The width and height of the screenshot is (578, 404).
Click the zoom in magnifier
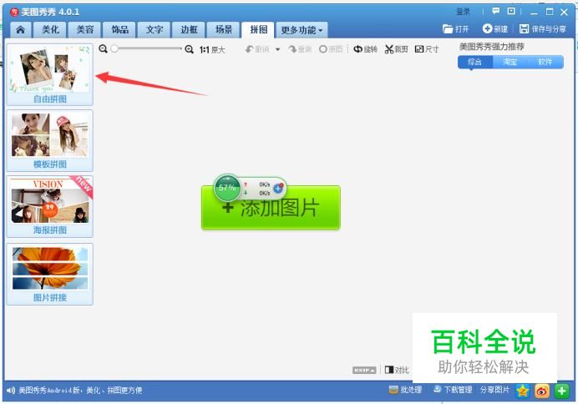coord(189,49)
